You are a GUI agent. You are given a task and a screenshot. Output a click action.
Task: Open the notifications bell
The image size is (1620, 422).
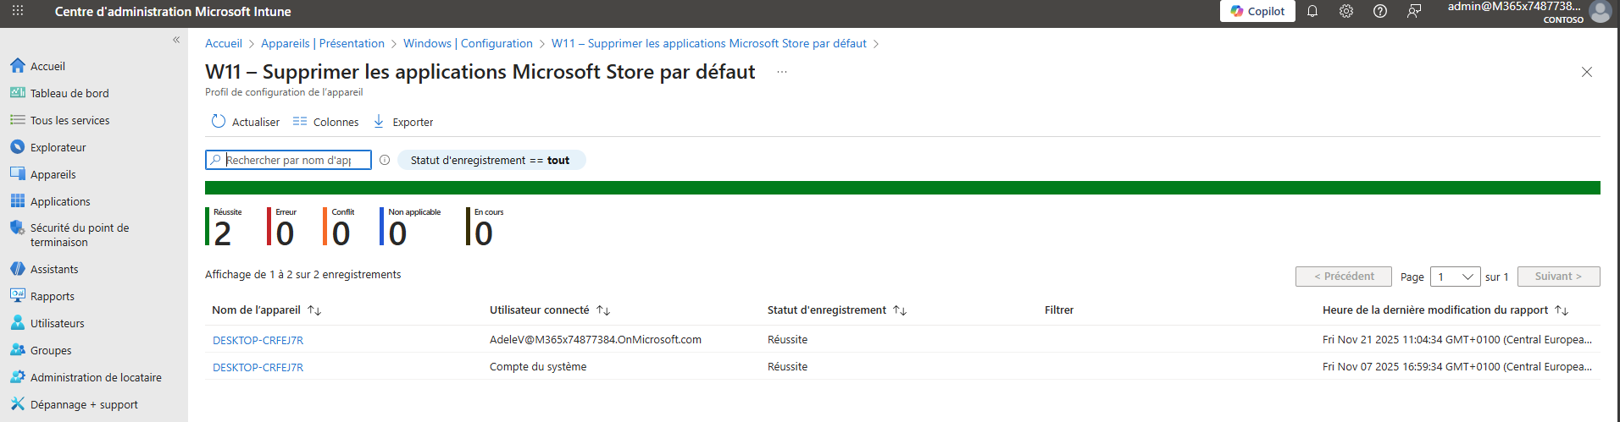1312,11
